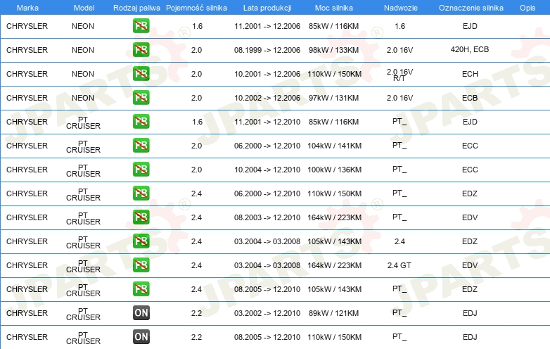The width and height of the screenshot is (550, 349).
Task: Select the PB icon for PT Cruiser 104kW / 141KM
Action: pyautogui.click(x=141, y=146)
